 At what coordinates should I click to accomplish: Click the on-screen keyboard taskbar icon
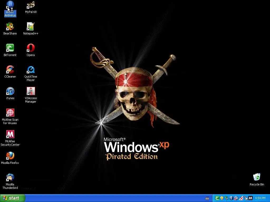[207, 198]
